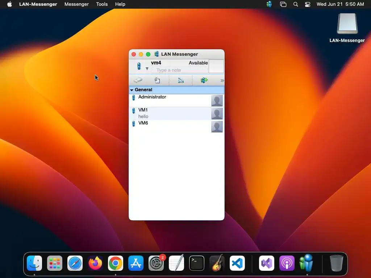Click the date and time in menu bar
The height and width of the screenshot is (278, 371).
(x=340, y=4)
